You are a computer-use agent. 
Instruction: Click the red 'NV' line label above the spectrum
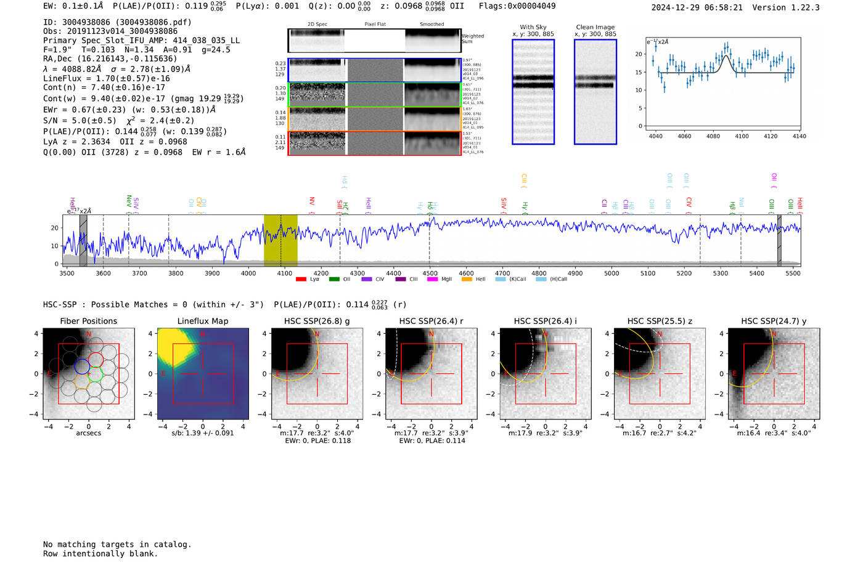click(312, 201)
